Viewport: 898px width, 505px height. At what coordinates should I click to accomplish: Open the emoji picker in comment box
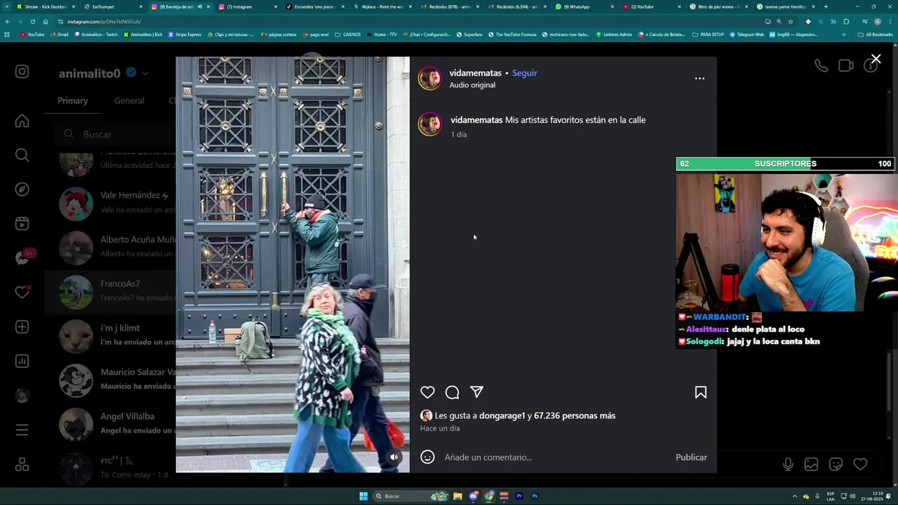click(x=427, y=457)
